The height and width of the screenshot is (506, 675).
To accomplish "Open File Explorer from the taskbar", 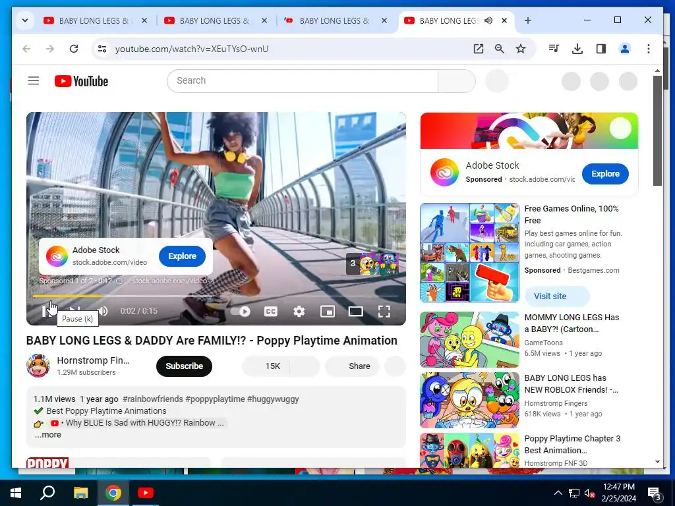I will click(x=80, y=493).
